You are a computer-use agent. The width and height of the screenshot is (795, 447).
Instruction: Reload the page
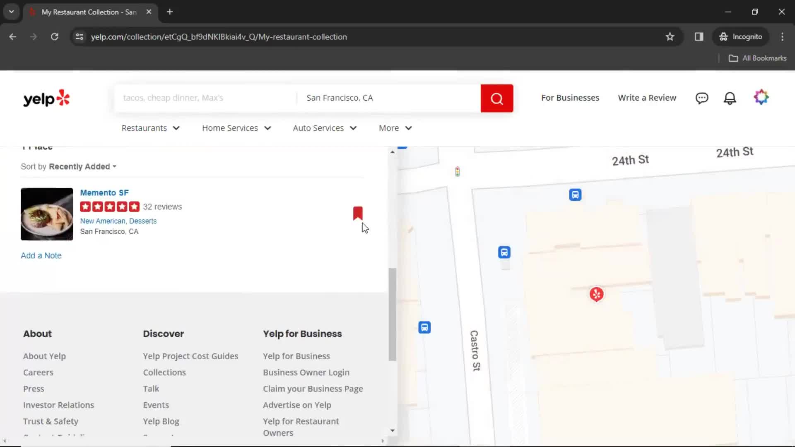point(55,37)
